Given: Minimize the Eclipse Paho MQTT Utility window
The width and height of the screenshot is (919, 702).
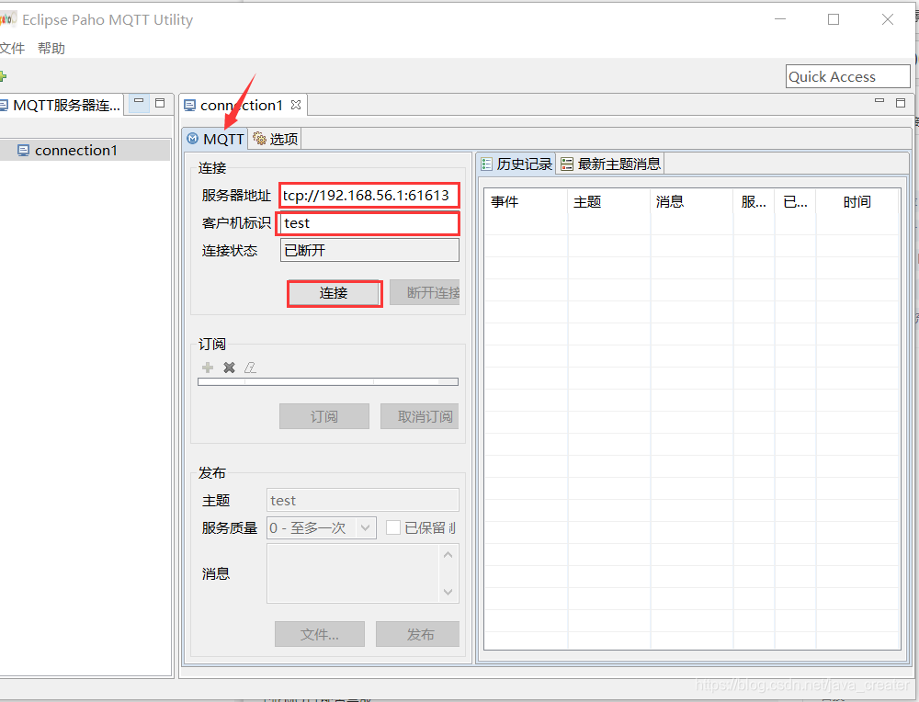Looking at the screenshot, I should tap(780, 19).
